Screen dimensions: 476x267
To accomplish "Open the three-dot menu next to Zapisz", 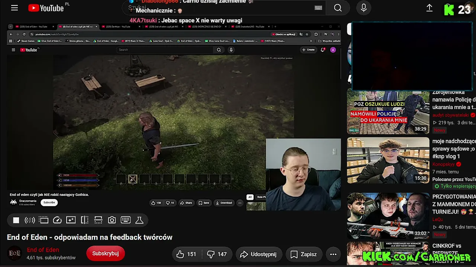I will tap(333, 254).
